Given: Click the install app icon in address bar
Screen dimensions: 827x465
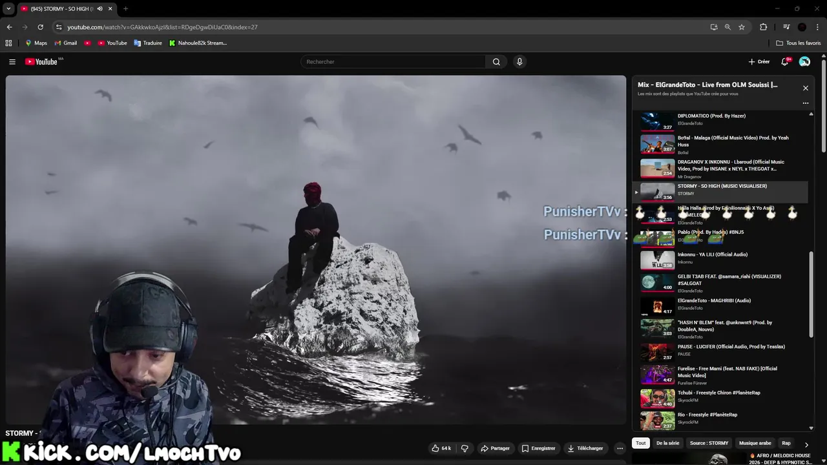Looking at the screenshot, I should (x=713, y=27).
